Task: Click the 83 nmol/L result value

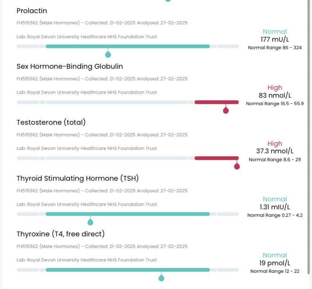Action: click(275, 95)
